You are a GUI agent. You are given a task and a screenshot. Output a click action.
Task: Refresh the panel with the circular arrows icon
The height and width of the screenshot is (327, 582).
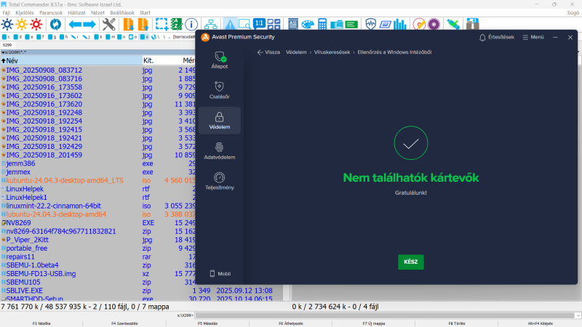pos(55,25)
